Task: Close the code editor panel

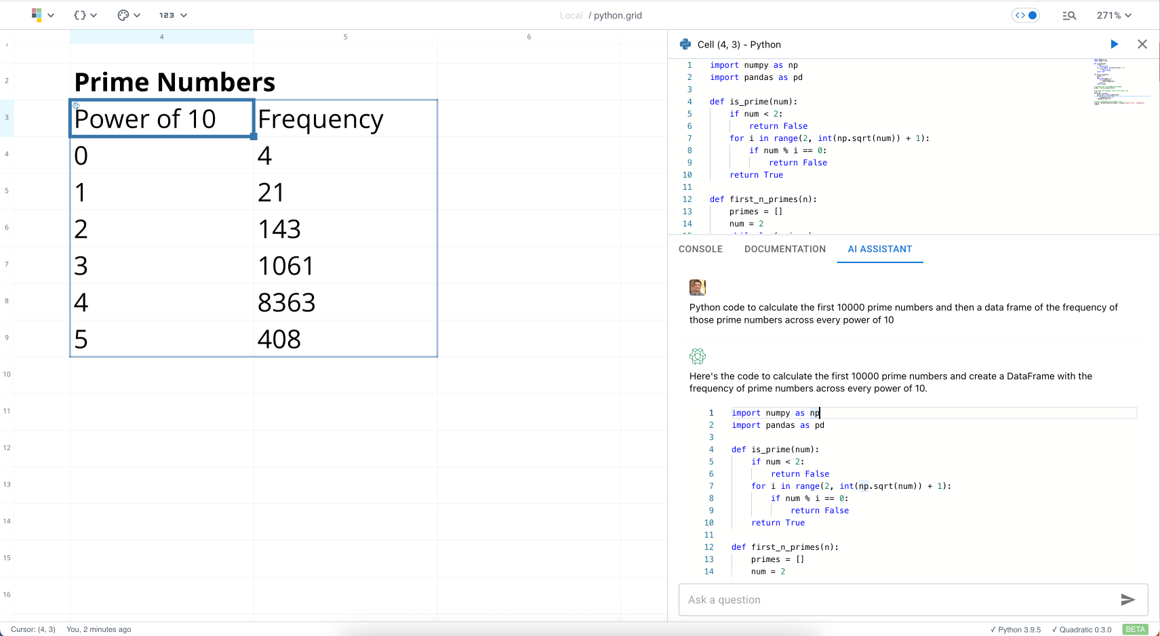Action: 1142,44
